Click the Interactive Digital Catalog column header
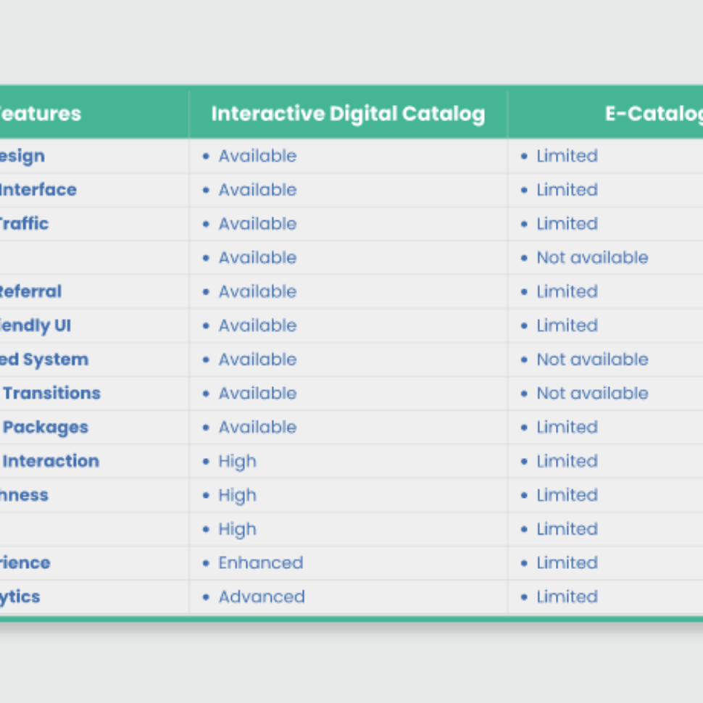 (348, 114)
